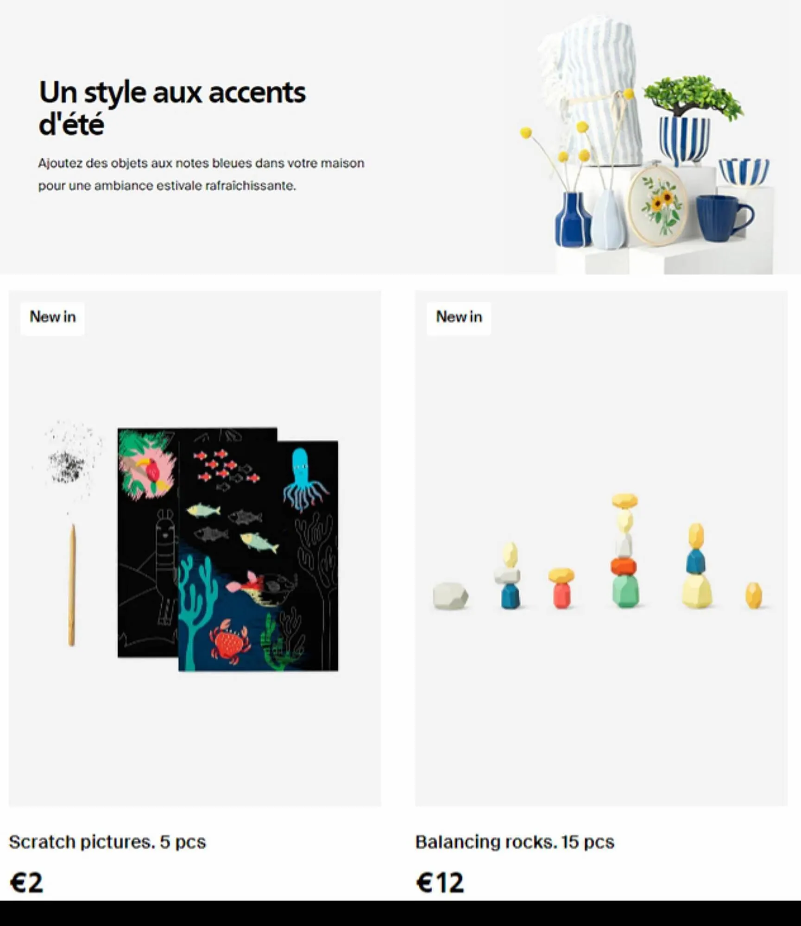Click the dark blue vase with yellow flowers
801x926 pixels.
pyautogui.click(x=573, y=219)
